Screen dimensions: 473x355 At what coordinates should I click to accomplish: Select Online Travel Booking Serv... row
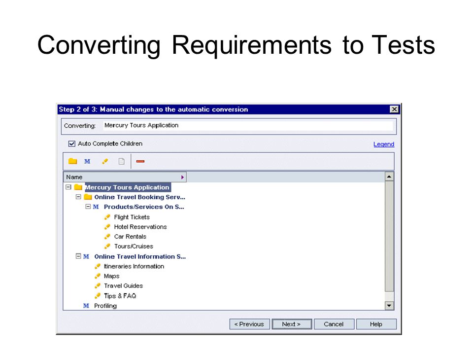coord(139,197)
